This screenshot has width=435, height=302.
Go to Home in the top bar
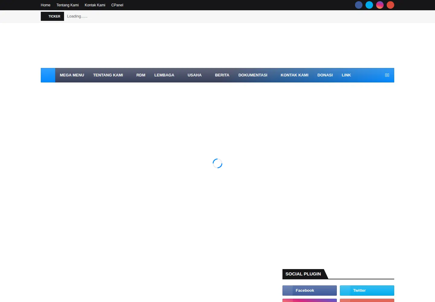point(46,5)
